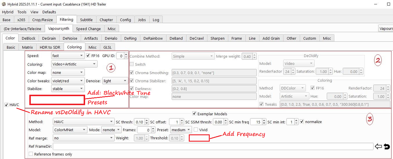The height and width of the screenshot is (159, 393).
Task: Open the Preset dropdown set to medium
Action: click(x=181, y=130)
